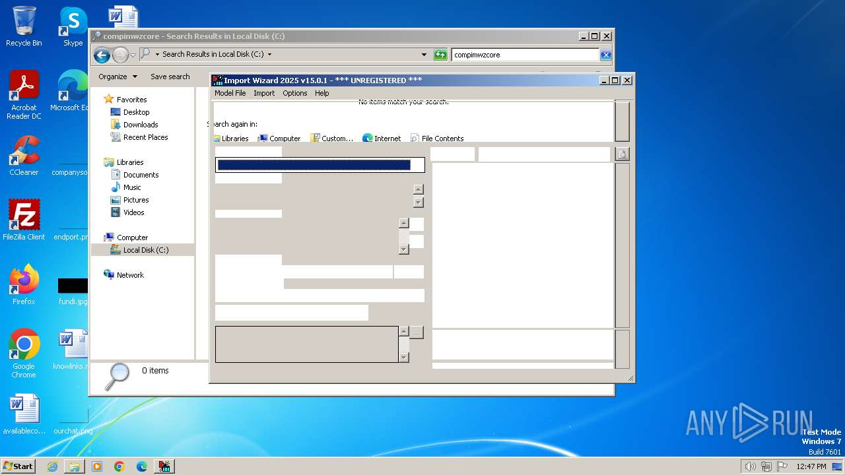Open the recent pages dropdown arrow
This screenshot has height=475, width=845.
[x=133, y=55]
